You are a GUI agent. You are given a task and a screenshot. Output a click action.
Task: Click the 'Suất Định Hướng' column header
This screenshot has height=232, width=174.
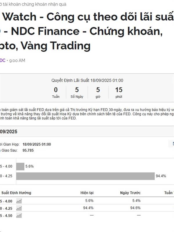click(x=16, y=193)
